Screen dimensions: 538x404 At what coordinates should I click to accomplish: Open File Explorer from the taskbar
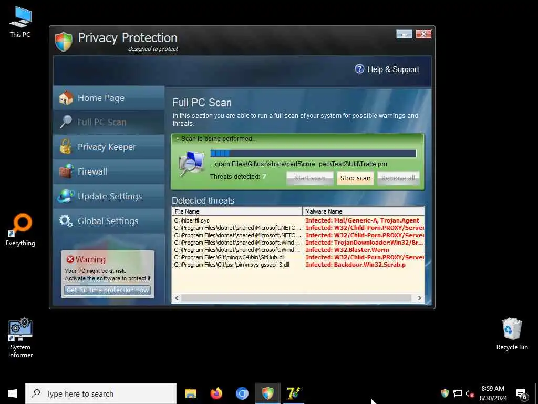pyautogui.click(x=190, y=393)
